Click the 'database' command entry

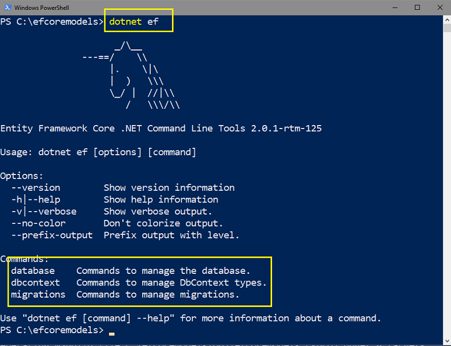tap(33, 271)
